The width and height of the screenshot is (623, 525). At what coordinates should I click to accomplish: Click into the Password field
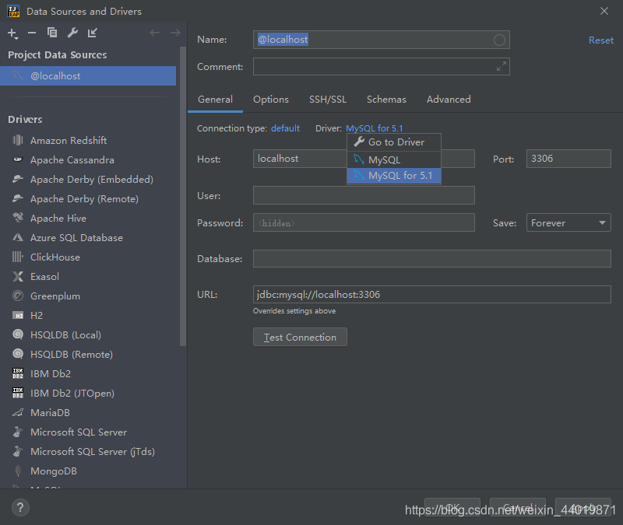click(364, 222)
